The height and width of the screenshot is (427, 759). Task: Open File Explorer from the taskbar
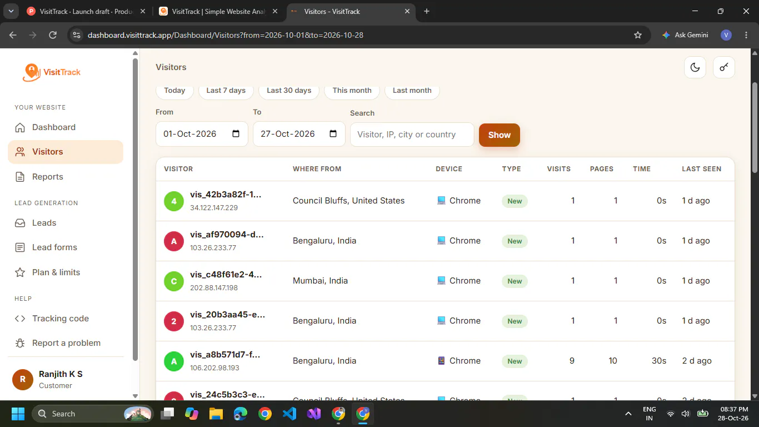pyautogui.click(x=216, y=414)
